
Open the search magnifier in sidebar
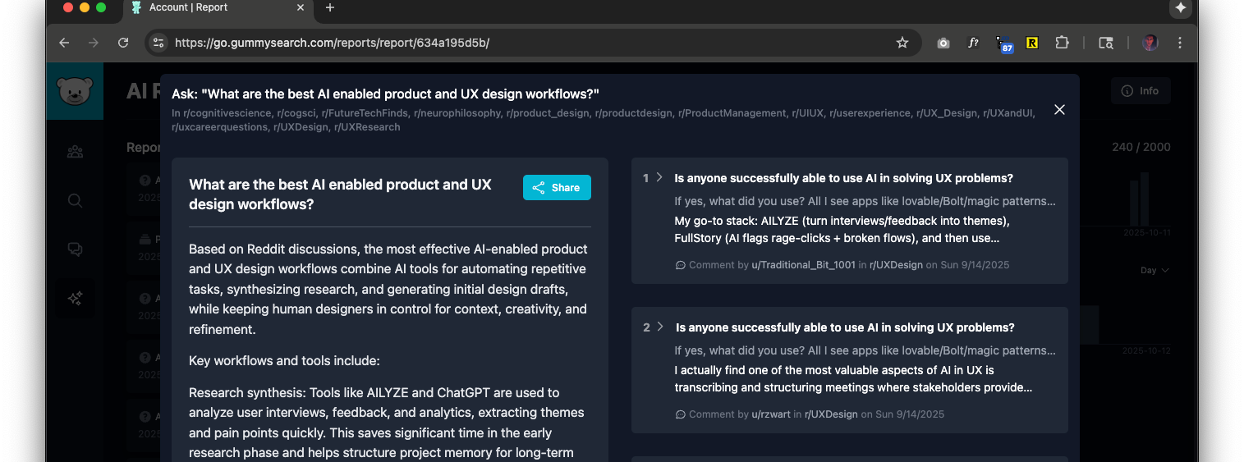pyautogui.click(x=75, y=200)
